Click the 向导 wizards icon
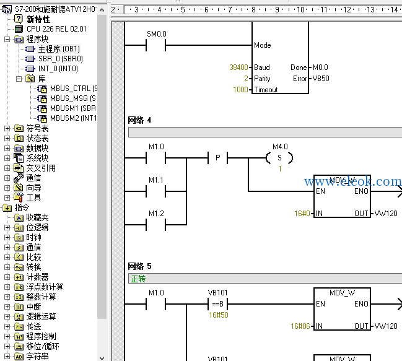 tap(19, 188)
